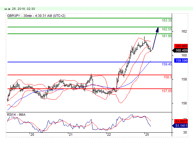Click date 21 on the time axis
This screenshot has width=193, height=144.
pyautogui.click(x=70, y=134)
